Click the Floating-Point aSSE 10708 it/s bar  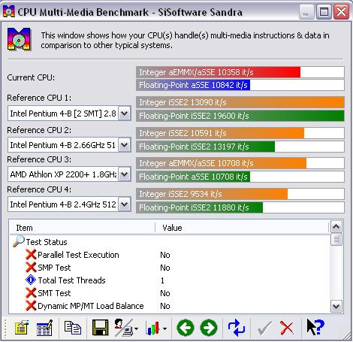[240, 177]
